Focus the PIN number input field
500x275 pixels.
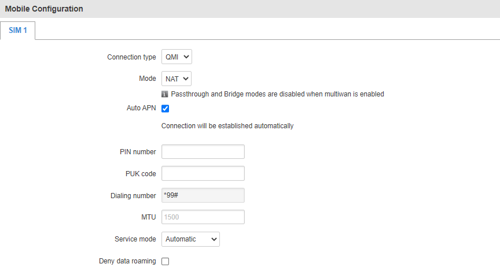pos(203,152)
